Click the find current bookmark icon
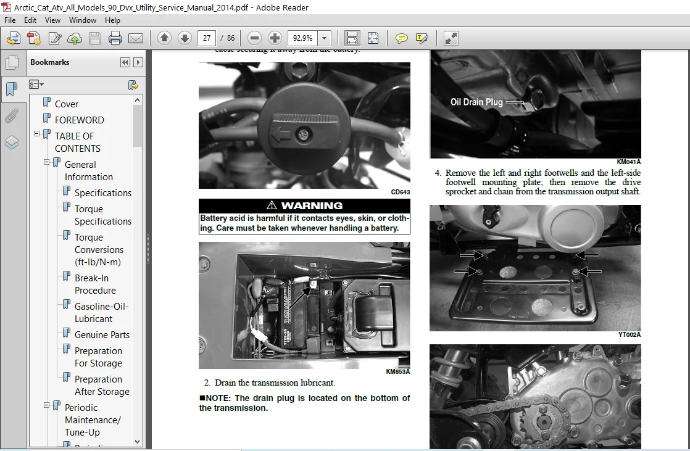 (x=133, y=85)
